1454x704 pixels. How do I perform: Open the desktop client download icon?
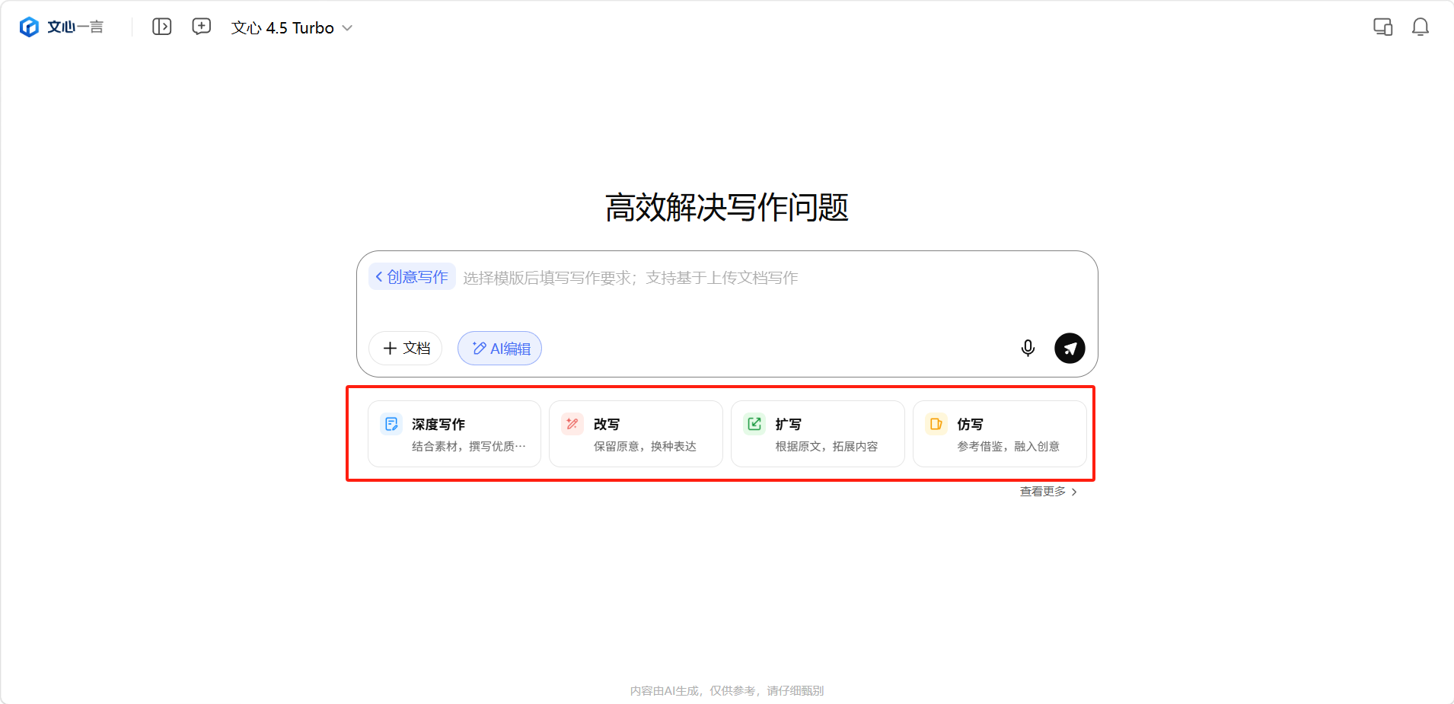(x=1382, y=27)
